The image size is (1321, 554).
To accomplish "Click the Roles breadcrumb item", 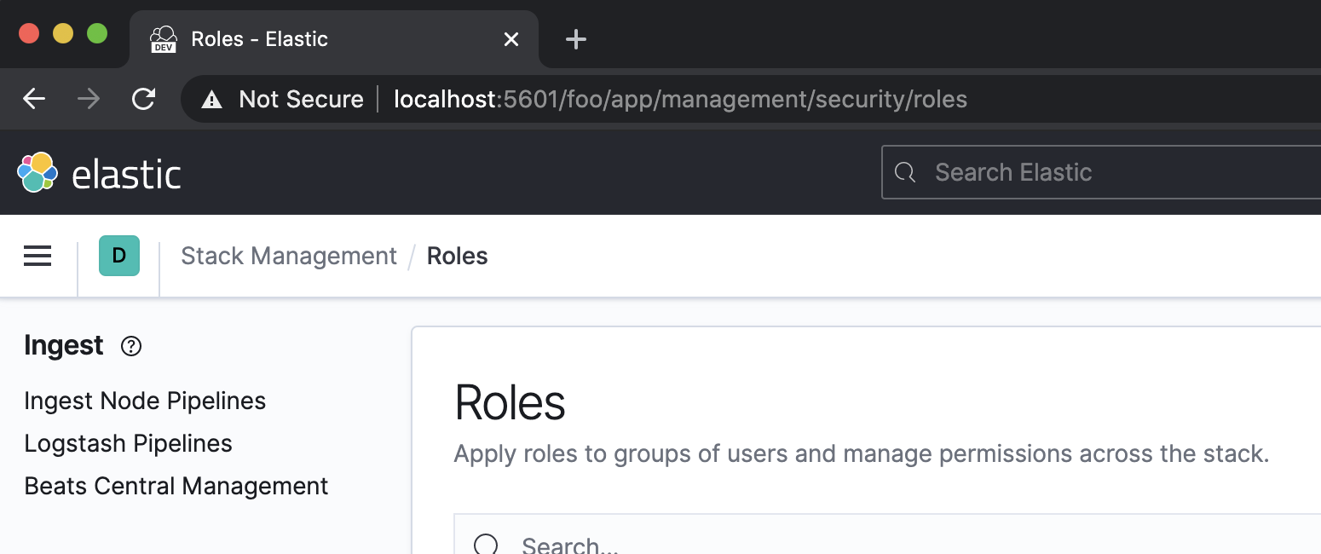I will click(x=457, y=256).
